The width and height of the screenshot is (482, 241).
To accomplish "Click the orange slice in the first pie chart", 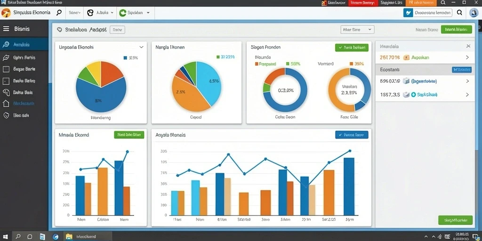I will tap(111, 73).
